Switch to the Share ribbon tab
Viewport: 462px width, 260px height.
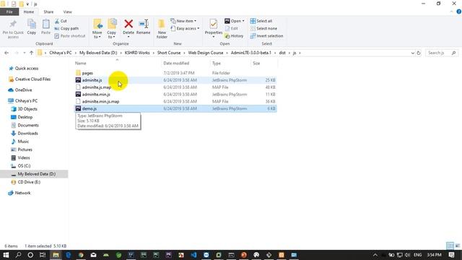(x=48, y=12)
